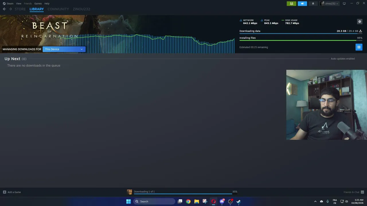The image size is (367, 206).
Task: Open Friends & Chat
Action: (x=354, y=192)
